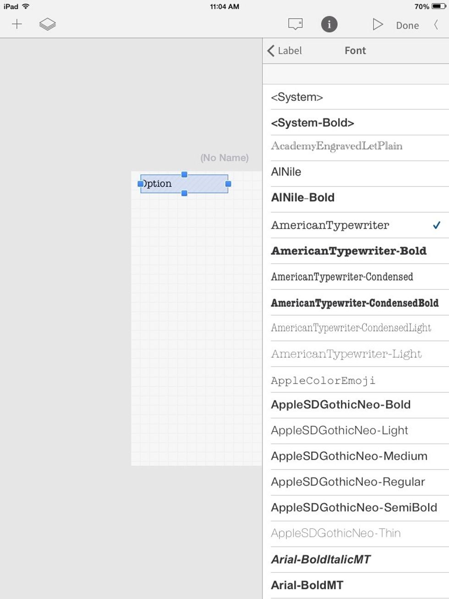The width and height of the screenshot is (449, 599).
Task: Choose the AppleColorEmoji font
Action: [323, 380]
